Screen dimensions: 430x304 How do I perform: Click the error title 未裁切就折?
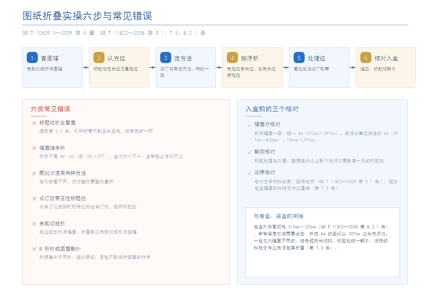click(52, 224)
